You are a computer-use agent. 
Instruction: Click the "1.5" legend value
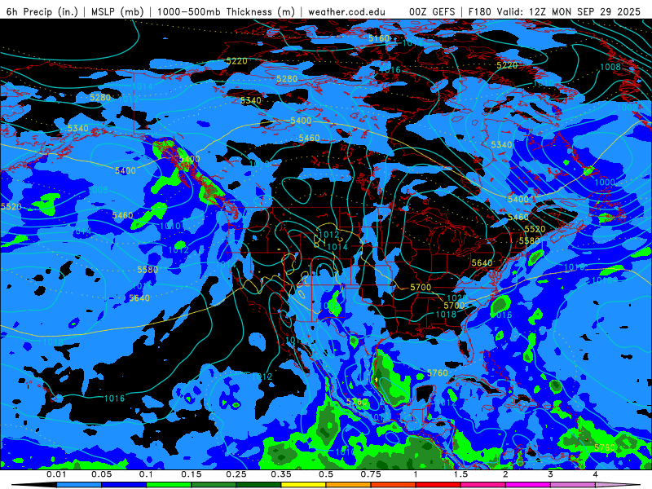pyautogui.click(x=460, y=474)
